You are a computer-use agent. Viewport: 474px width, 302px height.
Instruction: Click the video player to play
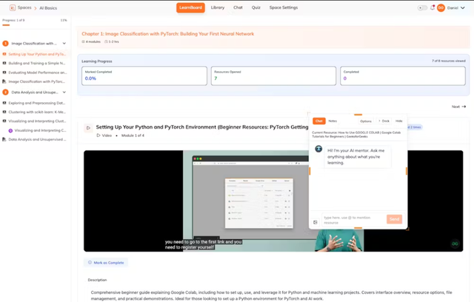[x=273, y=201]
